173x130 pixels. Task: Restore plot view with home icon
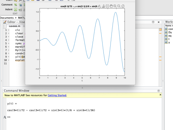coord(123,6)
